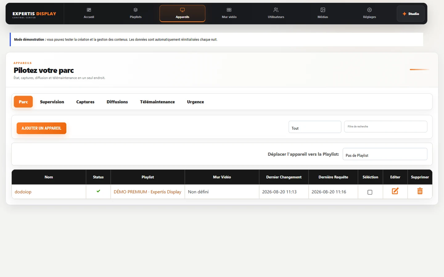This screenshot has height=277, width=444.
Task: Open the Pas de Playlist dropdown
Action: (x=385, y=154)
